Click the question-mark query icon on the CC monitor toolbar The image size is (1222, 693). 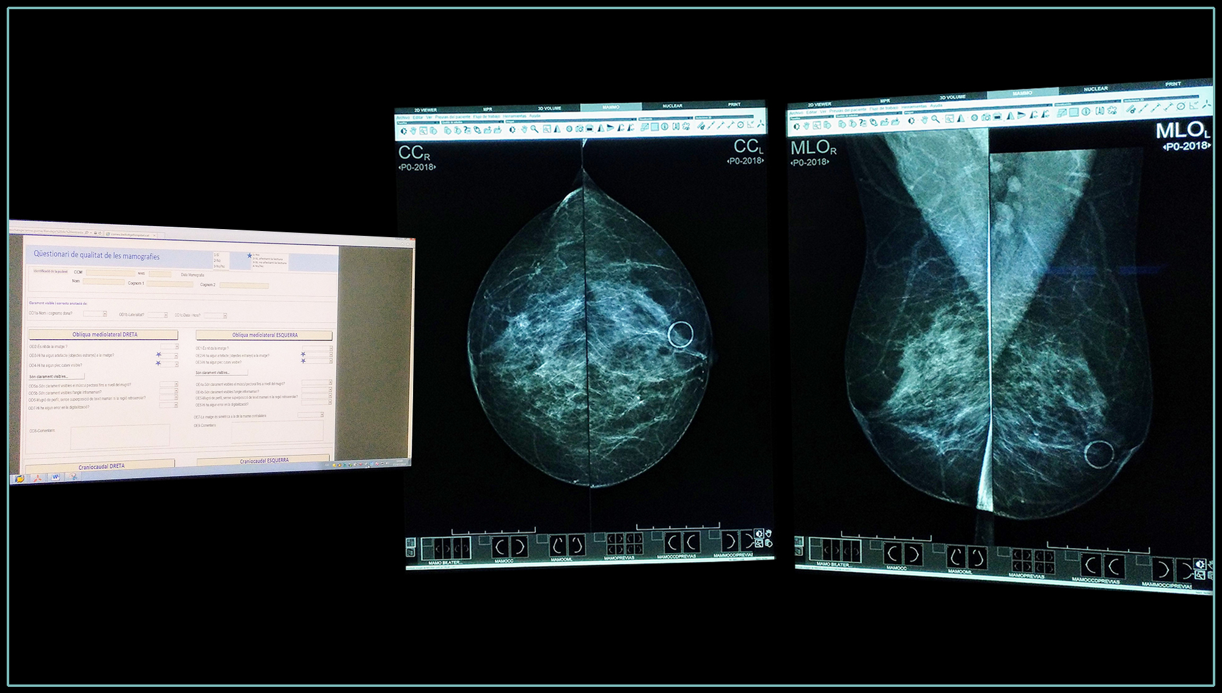click(467, 130)
